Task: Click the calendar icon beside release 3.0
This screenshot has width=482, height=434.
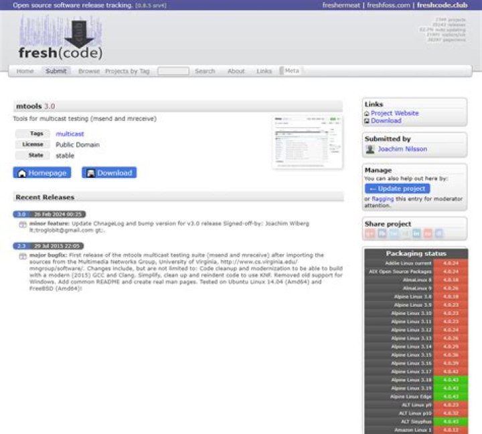Action: click(x=23, y=225)
